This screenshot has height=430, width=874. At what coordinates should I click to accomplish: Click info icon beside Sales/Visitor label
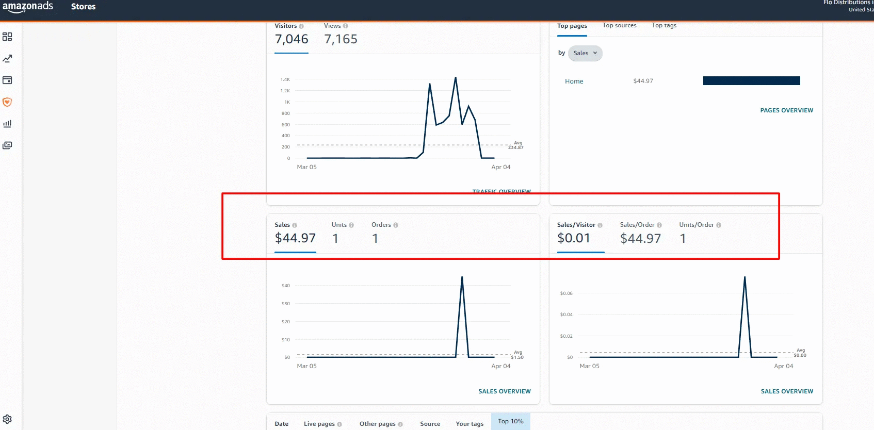pyautogui.click(x=600, y=225)
